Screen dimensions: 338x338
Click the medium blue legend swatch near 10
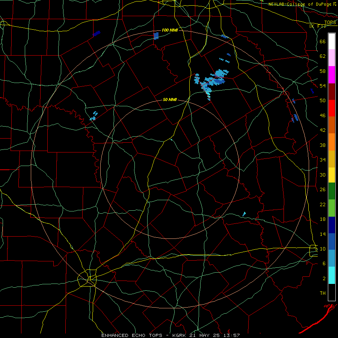pyautogui.click(x=332, y=241)
